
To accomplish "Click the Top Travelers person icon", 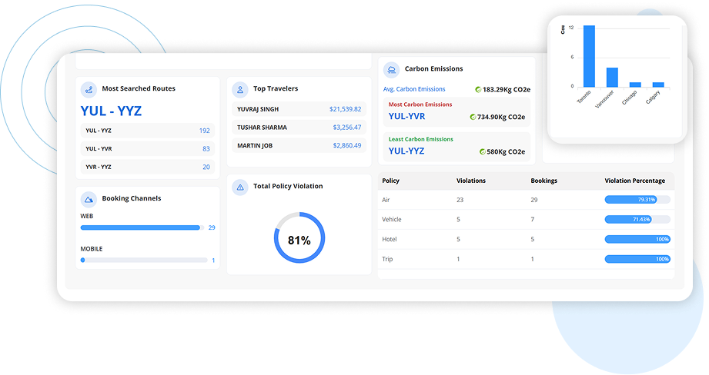I will click(x=240, y=89).
